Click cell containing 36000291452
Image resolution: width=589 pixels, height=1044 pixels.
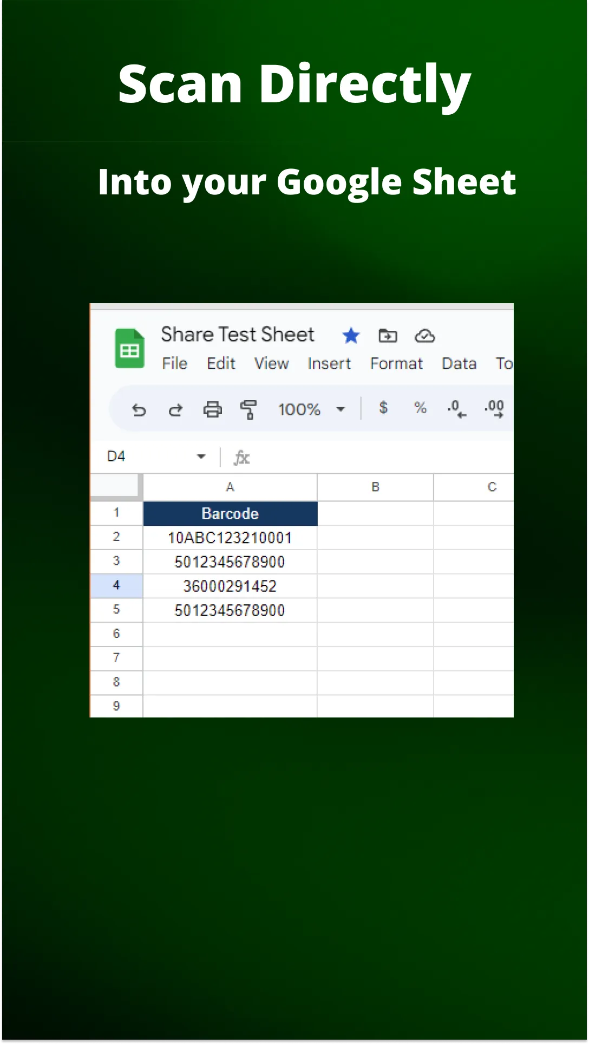[230, 586]
